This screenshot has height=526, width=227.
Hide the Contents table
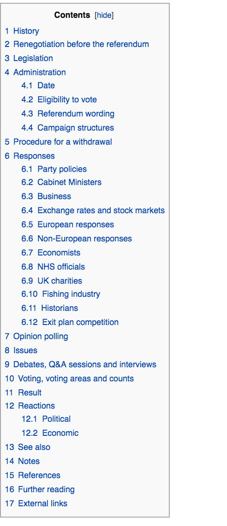(105, 15)
